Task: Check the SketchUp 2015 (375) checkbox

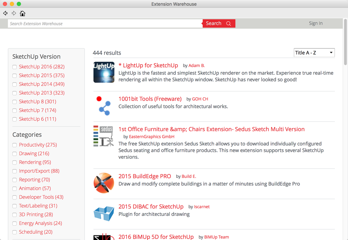Action: [15, 76]
